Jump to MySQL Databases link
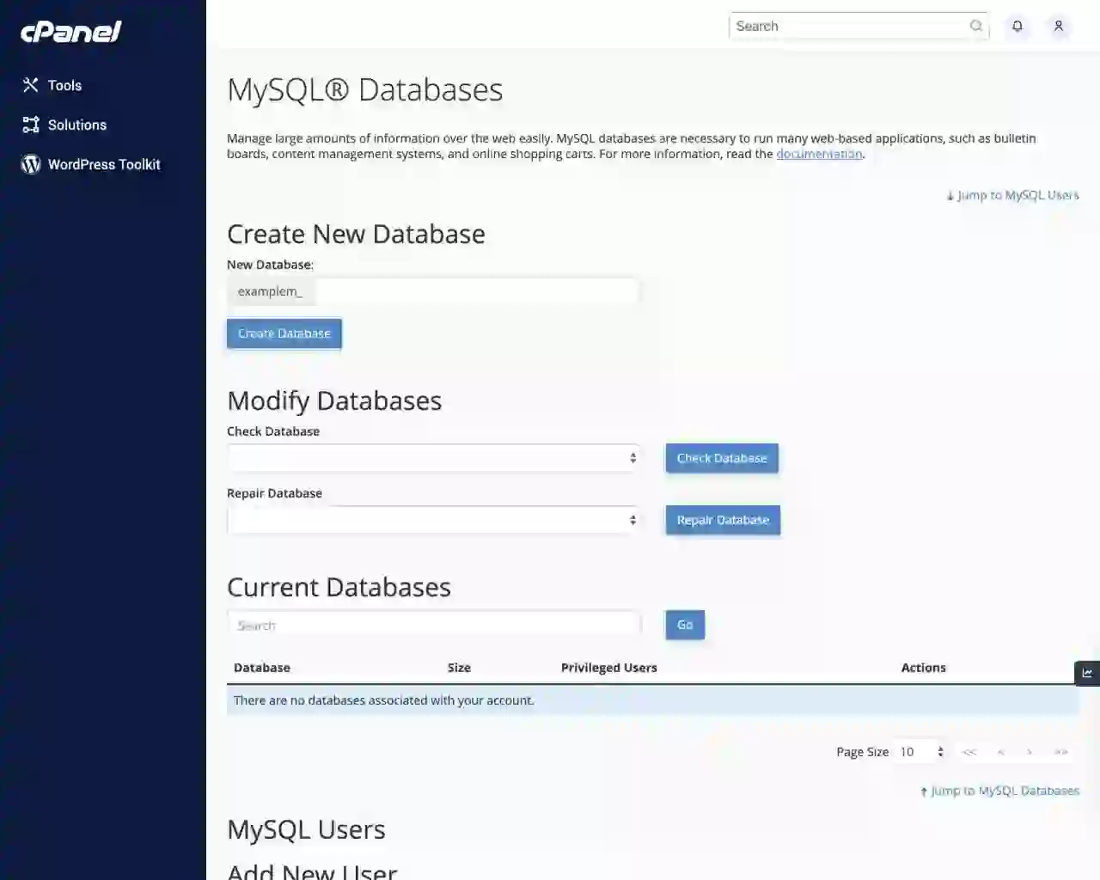 point(999,791)
